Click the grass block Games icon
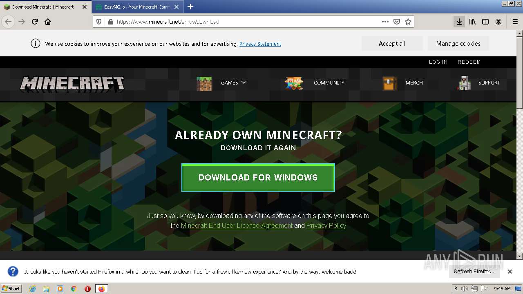 [x=204, y=83]
